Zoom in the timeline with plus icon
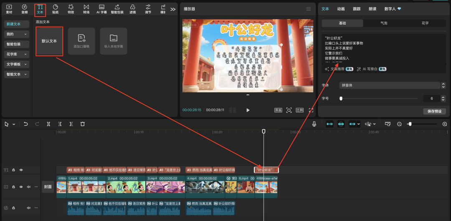 coord(445,124)
